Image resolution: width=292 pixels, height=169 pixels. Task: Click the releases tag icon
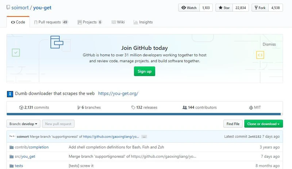(133, 107)
